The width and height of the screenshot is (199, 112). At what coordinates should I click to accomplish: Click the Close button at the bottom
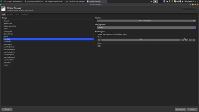tap(192, 109)
